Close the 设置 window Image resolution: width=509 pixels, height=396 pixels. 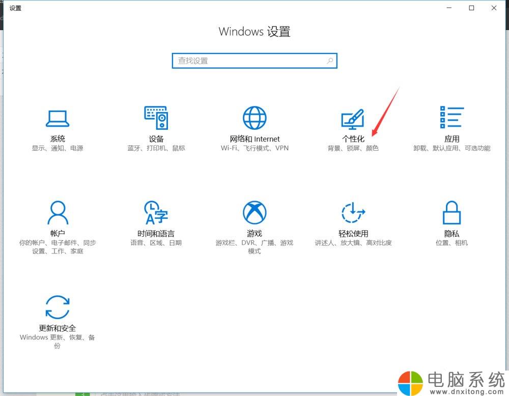point(494,8)
